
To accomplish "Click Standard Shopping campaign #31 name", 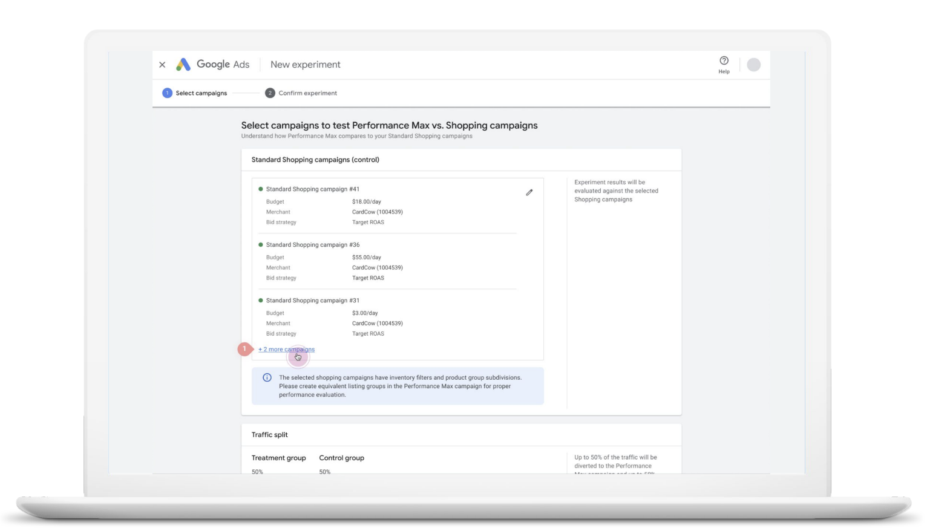I will click(313, 301).
